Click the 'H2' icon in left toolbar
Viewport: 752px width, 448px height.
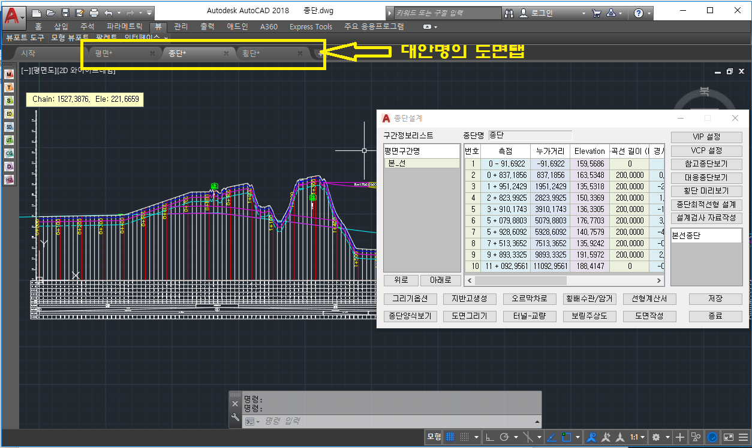click(x=9, y=179)
